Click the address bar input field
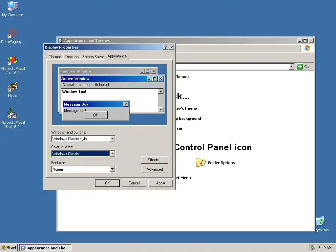The width and height of the screenshot is (336, 252). [232, 67]
